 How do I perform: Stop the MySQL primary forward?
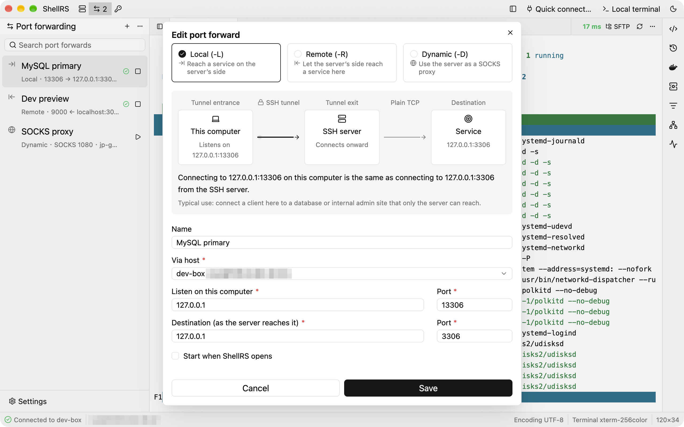pyautogui.click(x=138, y=71)
